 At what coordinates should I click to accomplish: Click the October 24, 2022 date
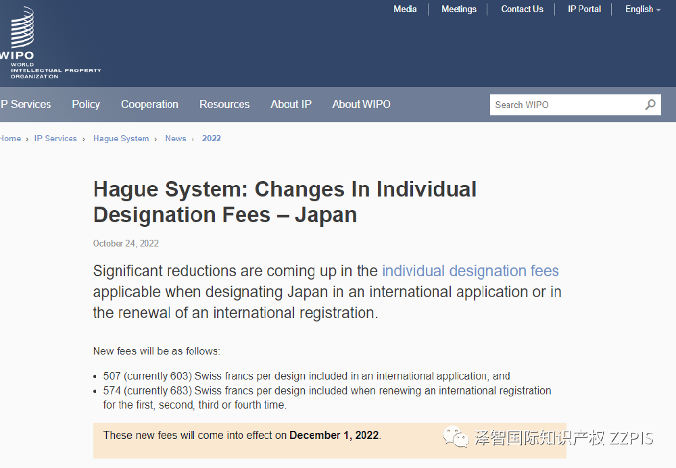126,243
